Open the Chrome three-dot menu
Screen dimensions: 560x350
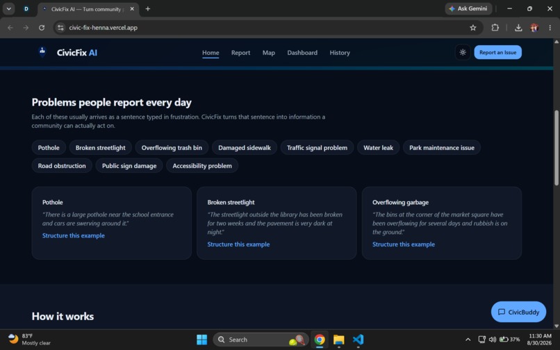(550, 28)
